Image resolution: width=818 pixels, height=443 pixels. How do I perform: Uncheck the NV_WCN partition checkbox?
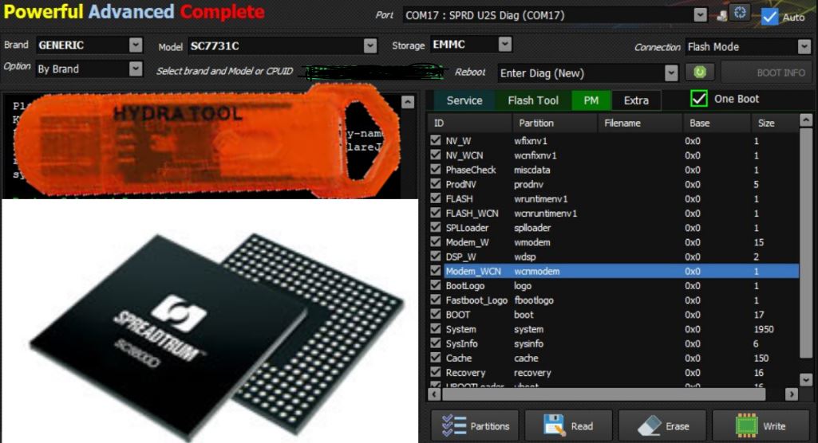tap(436, 155)
